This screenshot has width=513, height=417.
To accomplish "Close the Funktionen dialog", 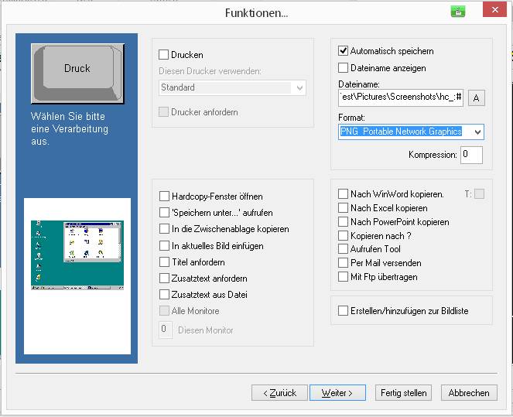I will pyautogui.click(x=494, y=10).
